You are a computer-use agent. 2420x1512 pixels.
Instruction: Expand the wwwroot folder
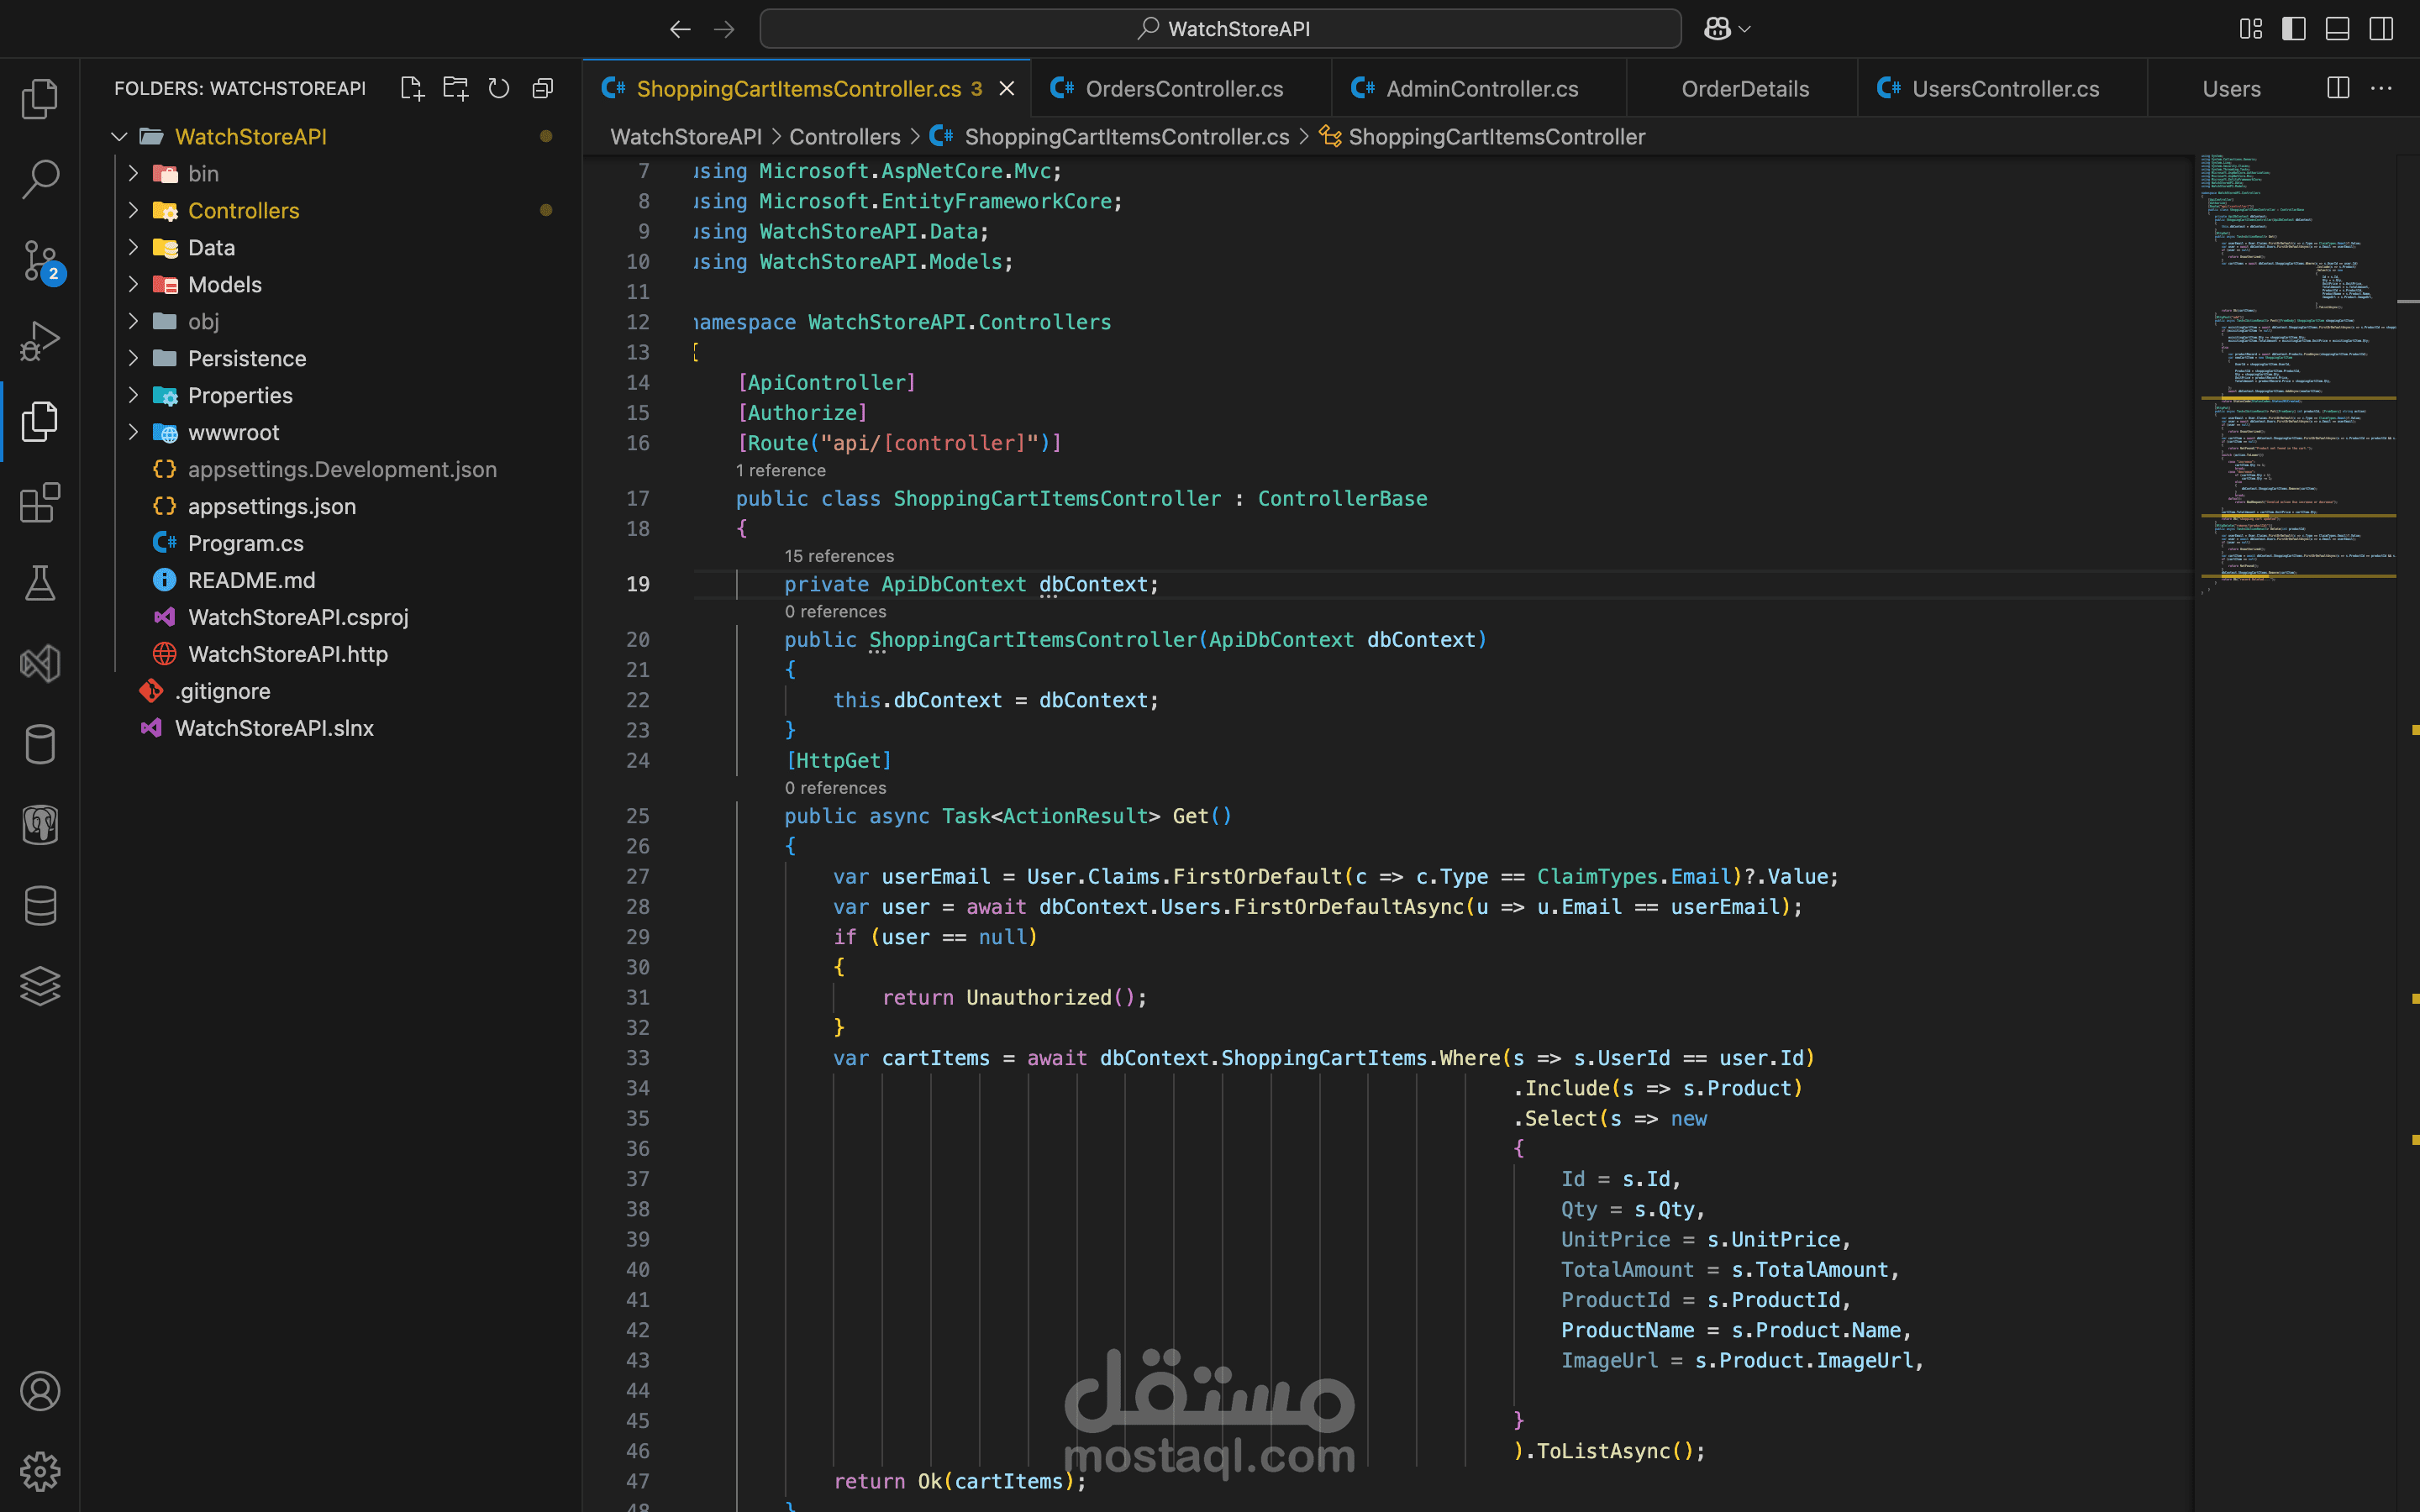[x=133, y=432]
